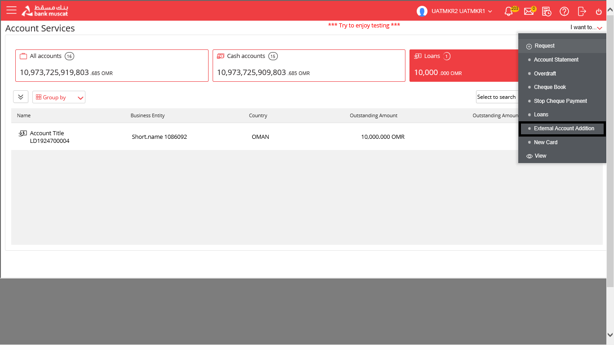The image size is (614, 345).
Task: Click scrollbar down arrow at bottom
Action: pos(610,334)
